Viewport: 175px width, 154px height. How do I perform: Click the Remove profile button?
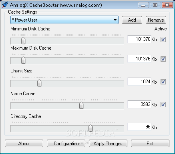pos(156,20)
